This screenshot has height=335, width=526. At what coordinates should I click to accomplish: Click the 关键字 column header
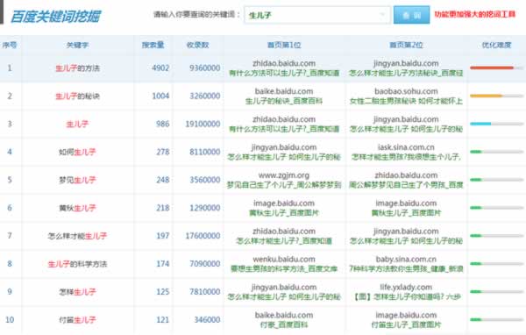77,45
